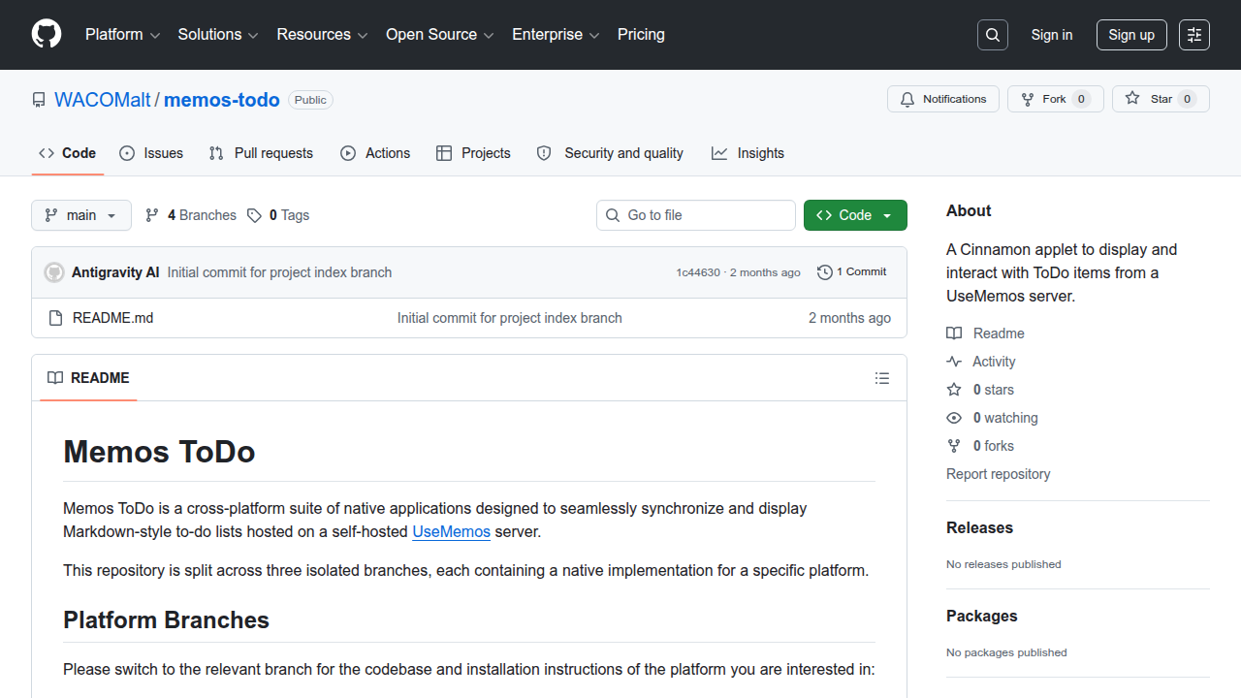Click the eye icon beside 0 watching

[954, 418]
